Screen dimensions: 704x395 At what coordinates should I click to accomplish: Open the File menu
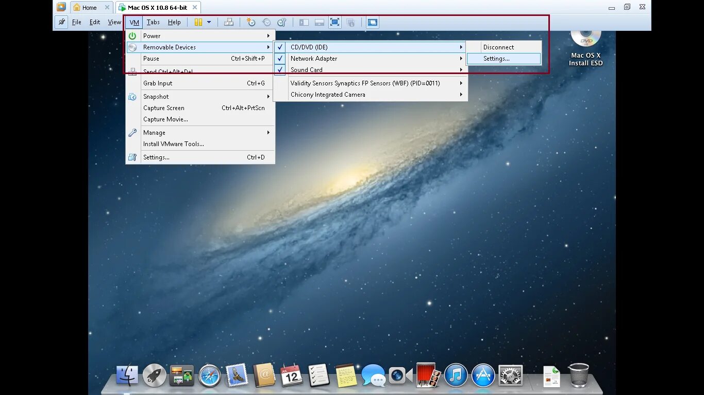[77, 22]
